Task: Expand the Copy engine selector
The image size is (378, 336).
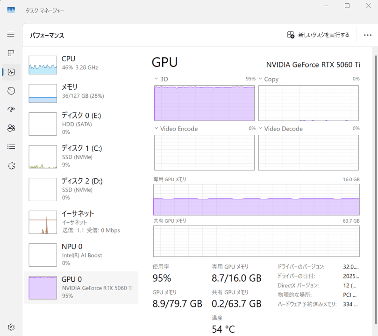Action: (x=260, y=79)
